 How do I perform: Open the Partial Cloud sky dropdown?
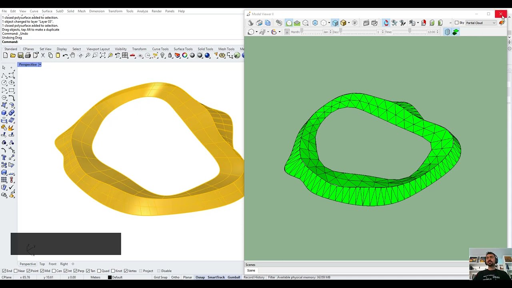[x=481, y=23]
